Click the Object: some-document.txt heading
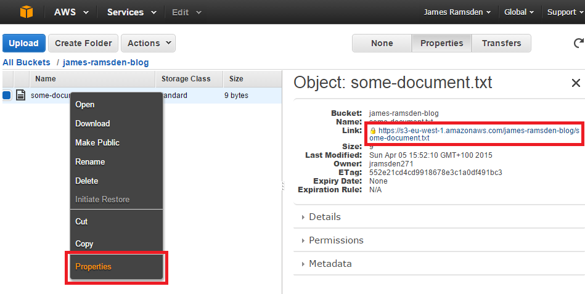The width and height of the screenshot is (585, 294). tap(393, 83)
